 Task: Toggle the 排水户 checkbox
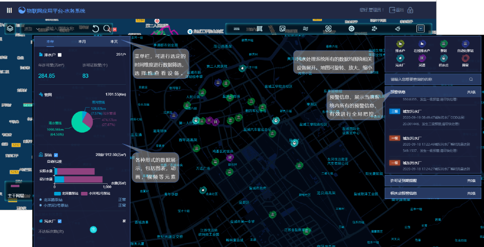[60, 55]
